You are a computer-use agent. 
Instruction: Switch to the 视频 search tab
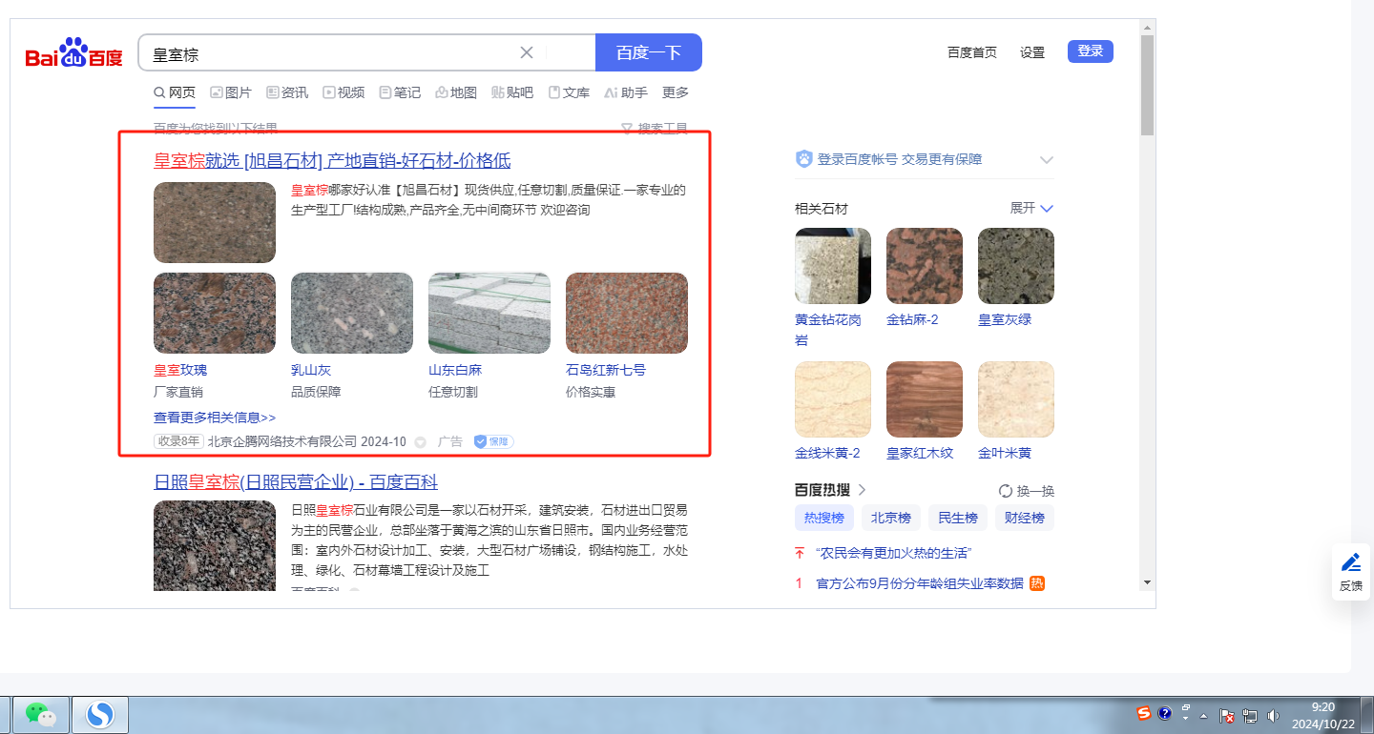tap(343, 92)
